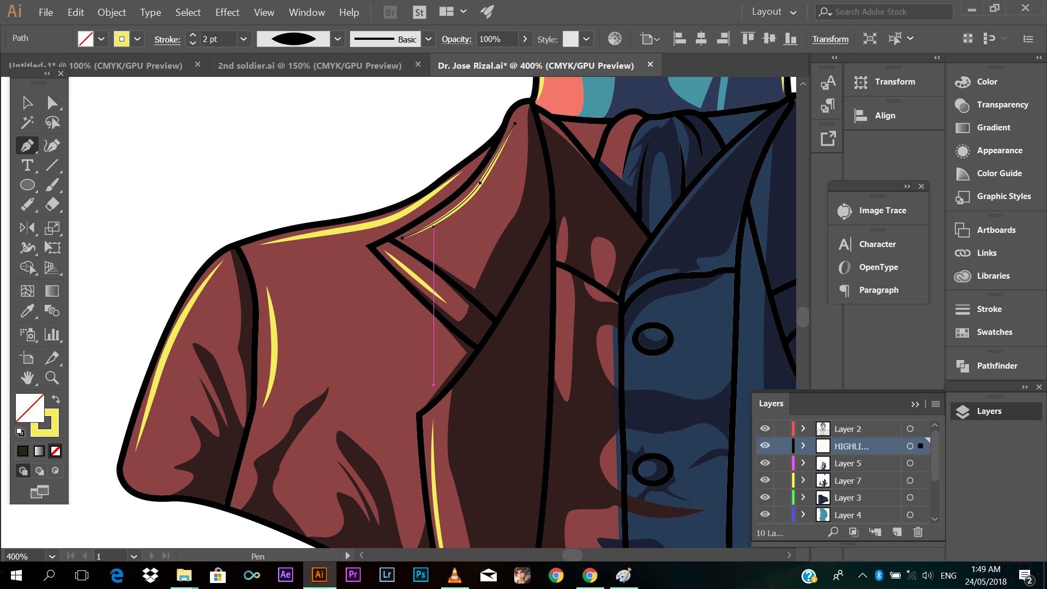Select the Blend tool
Screen dimensions: 1047x589
point(52,311)
